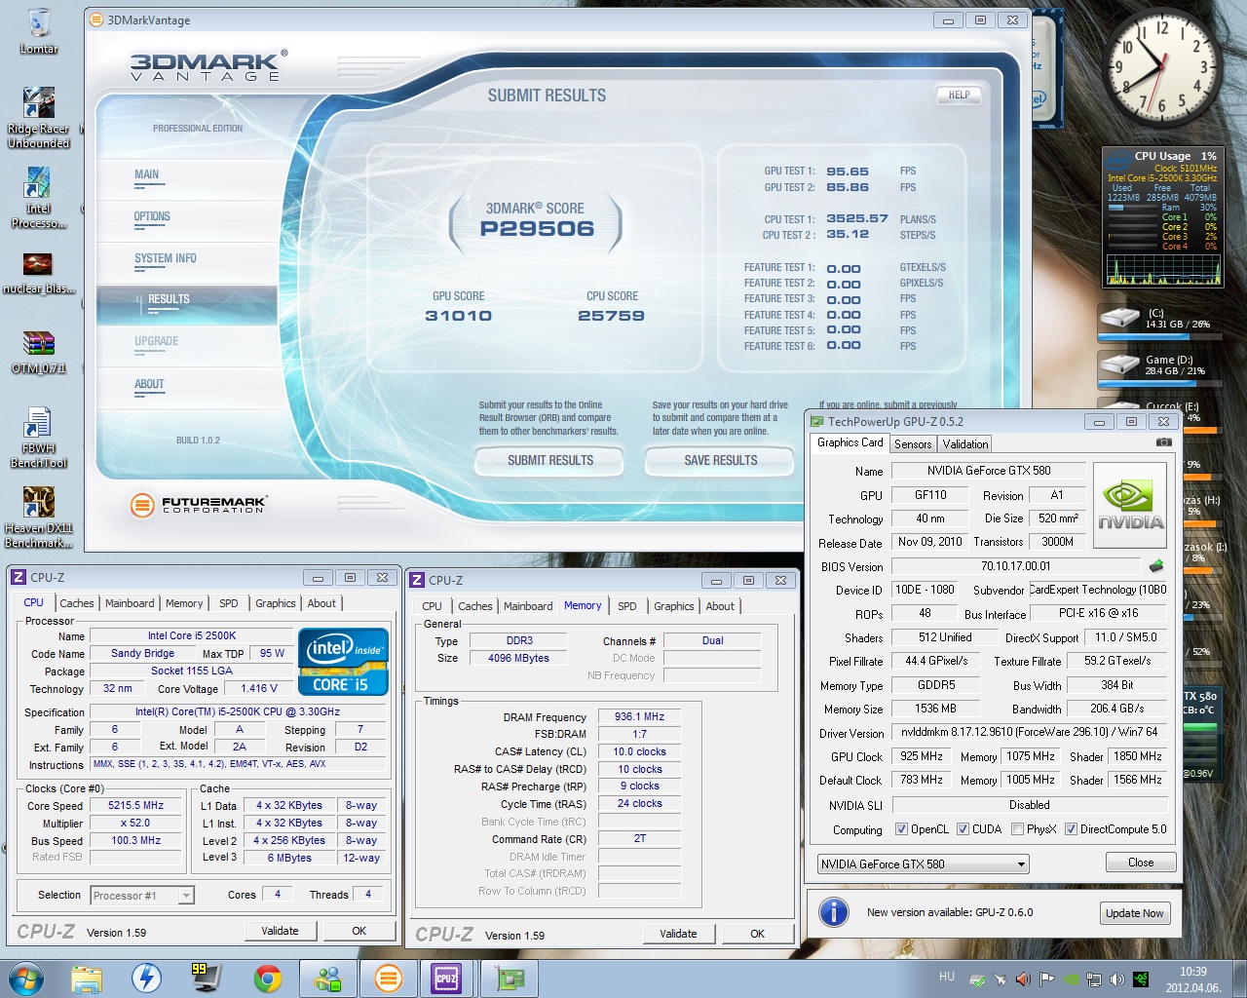This screenshot has height=998, width=1247.
Task: Launch Google Chrome from the taskbar
Action: pyautogui.click(x=267, y=978)
